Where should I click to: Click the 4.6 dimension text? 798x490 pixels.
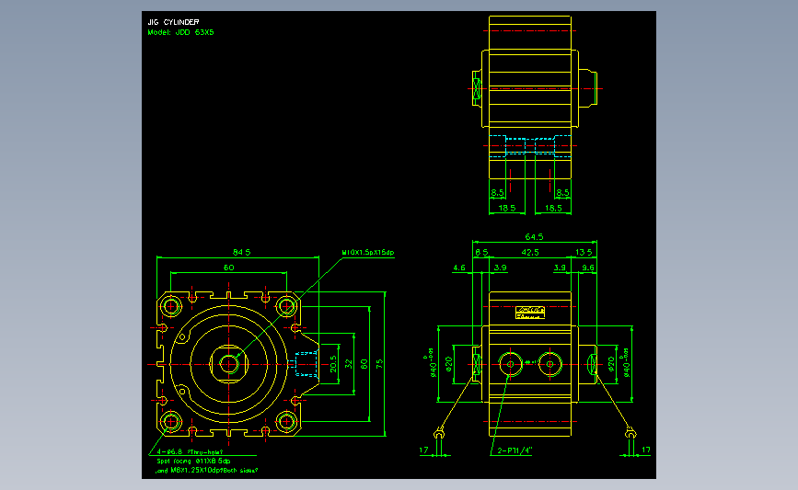tap(459, 268)
